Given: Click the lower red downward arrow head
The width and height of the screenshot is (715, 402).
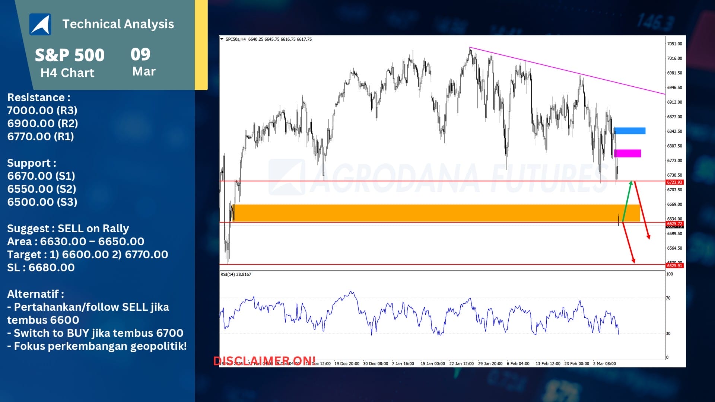Looking at the screenshot, I should click(633, 261).
